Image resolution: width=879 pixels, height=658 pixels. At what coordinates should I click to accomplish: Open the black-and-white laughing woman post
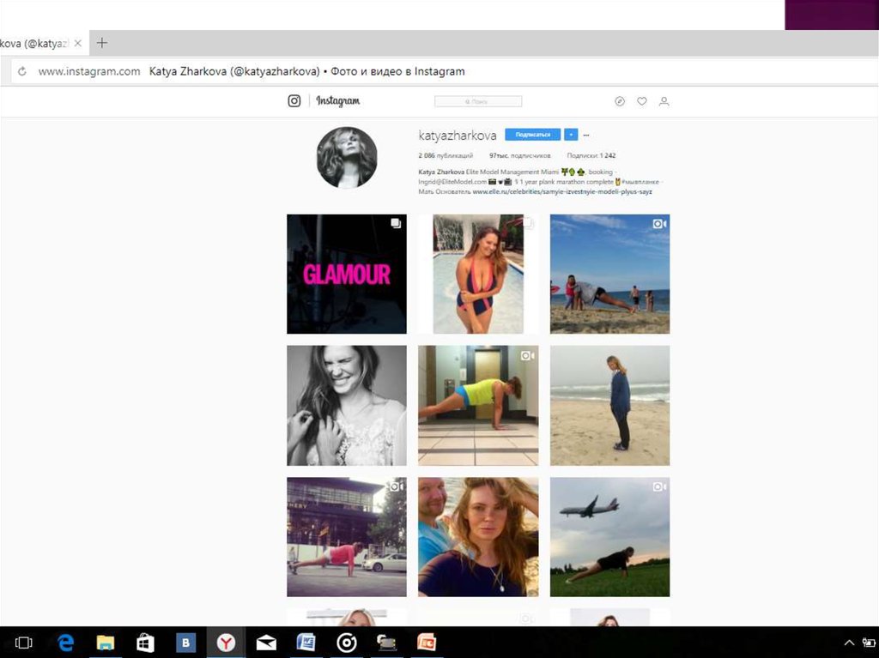click(347, 405)
